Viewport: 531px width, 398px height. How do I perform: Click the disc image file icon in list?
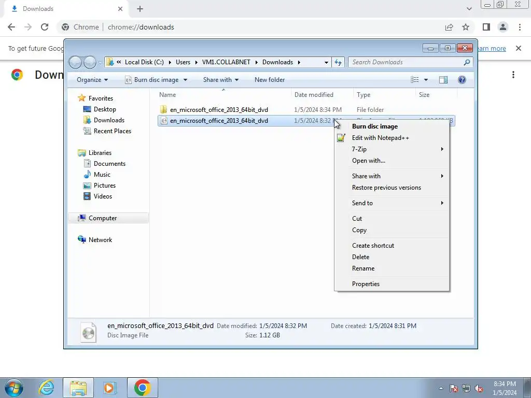tap(164, 120)
